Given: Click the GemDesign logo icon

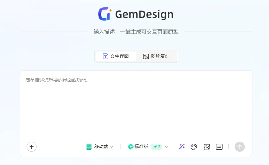Looking at the screenshot, I should pos(105,14).
